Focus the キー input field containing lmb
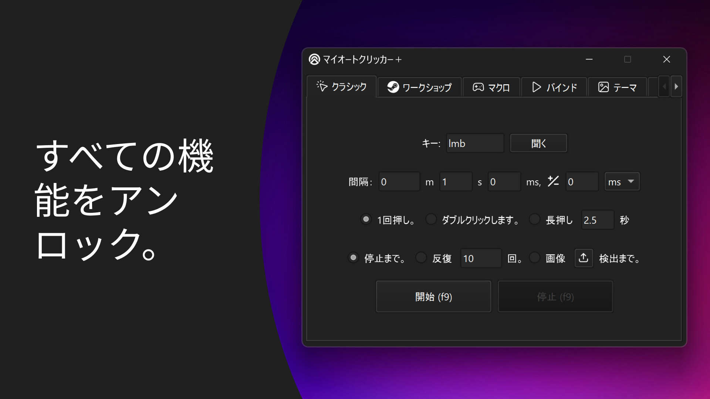 (475, 143)
